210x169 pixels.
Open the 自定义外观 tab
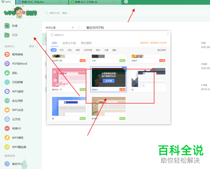pos(69,43)
